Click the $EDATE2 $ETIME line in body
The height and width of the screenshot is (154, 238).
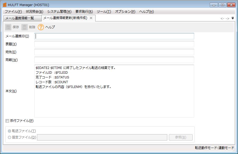coord(75,68)
